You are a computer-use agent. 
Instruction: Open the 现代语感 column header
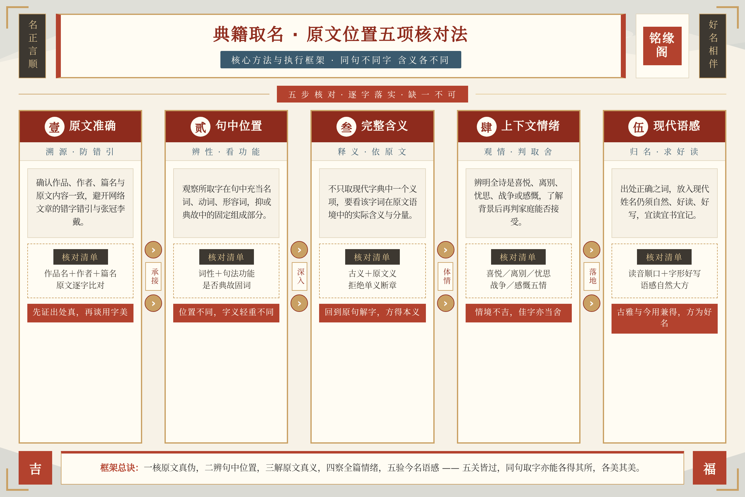(x=665, y=126)
